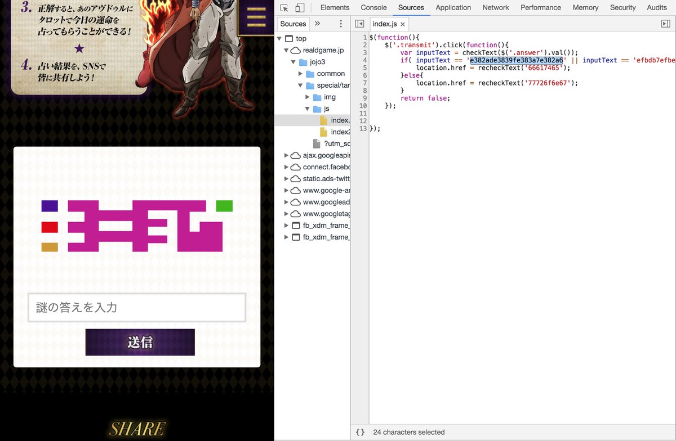The height and width of the screenshot is (441, 676).
Task: Click the '24 characters selected' status text
Action: pyautogui.click(x=409, y=432)
